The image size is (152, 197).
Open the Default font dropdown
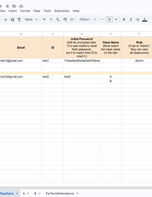point(87,19)
